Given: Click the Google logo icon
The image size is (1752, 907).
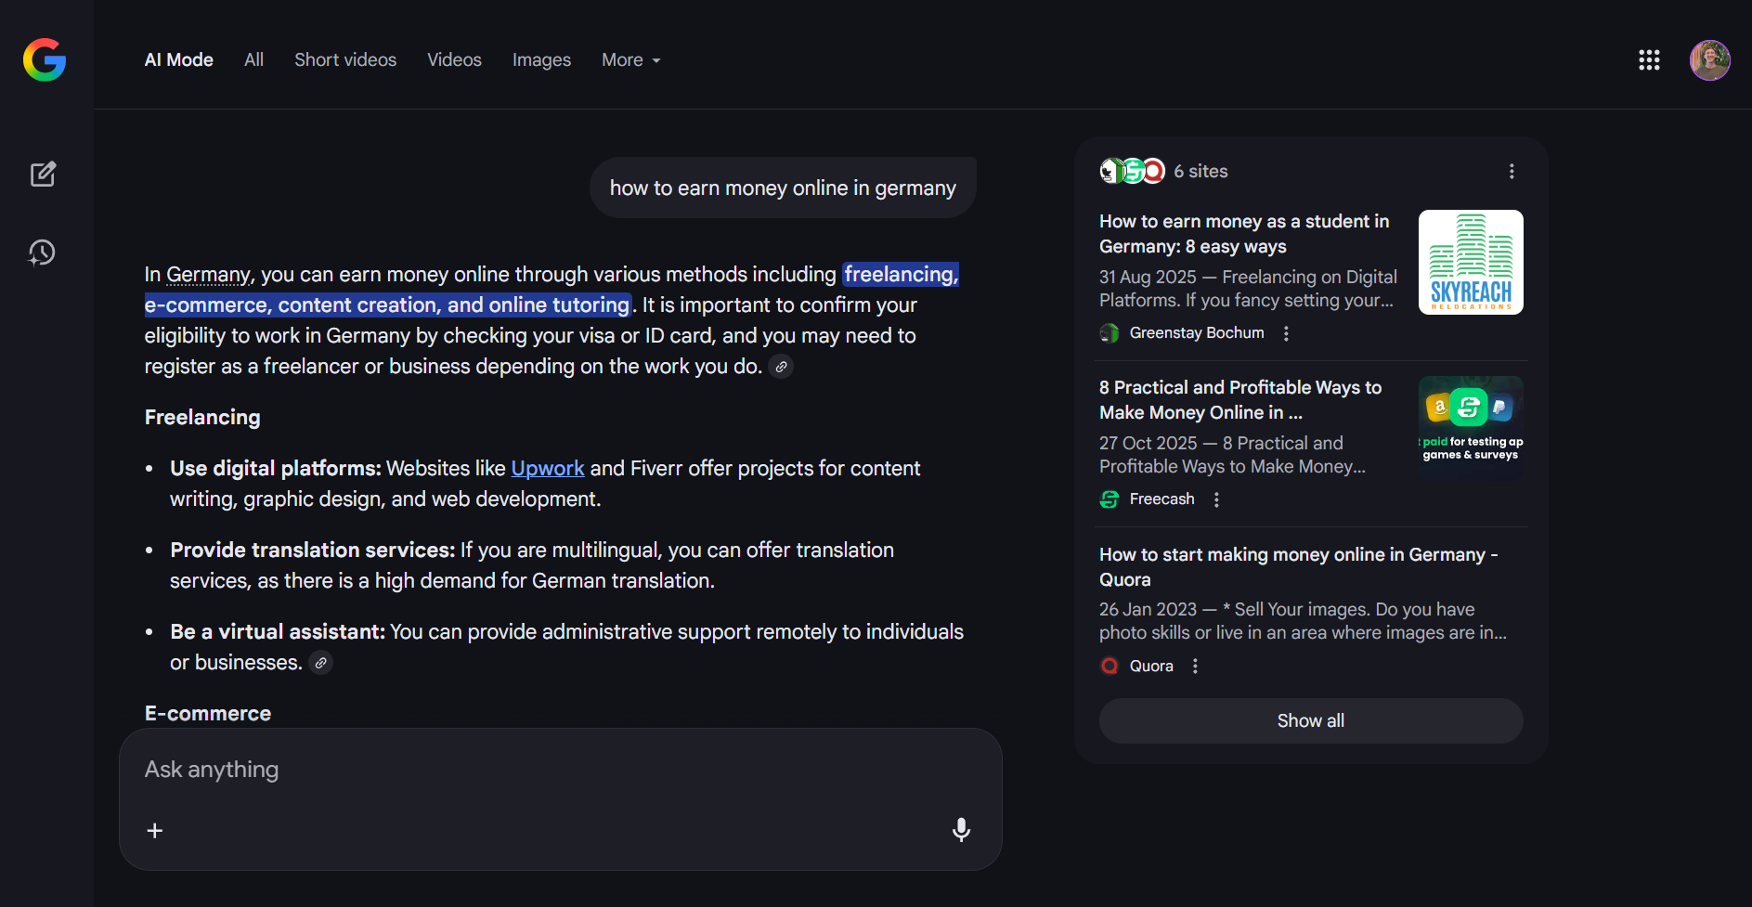Looking at the screenshot, I should (45, 60).
